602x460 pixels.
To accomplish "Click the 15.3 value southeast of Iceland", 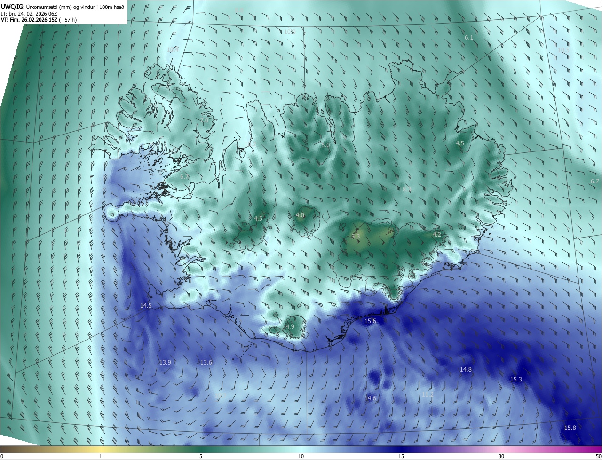I will pyautogui.click(x=516, y=379).
